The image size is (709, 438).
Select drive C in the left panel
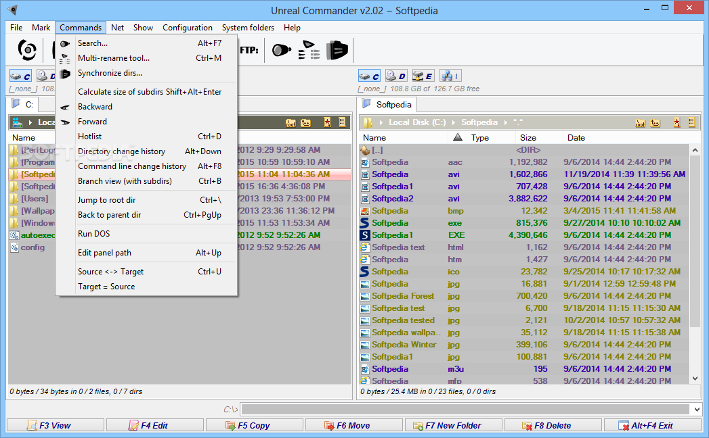point(21,76)
